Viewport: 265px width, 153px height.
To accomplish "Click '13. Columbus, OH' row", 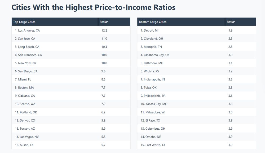I will click(197, 129).
